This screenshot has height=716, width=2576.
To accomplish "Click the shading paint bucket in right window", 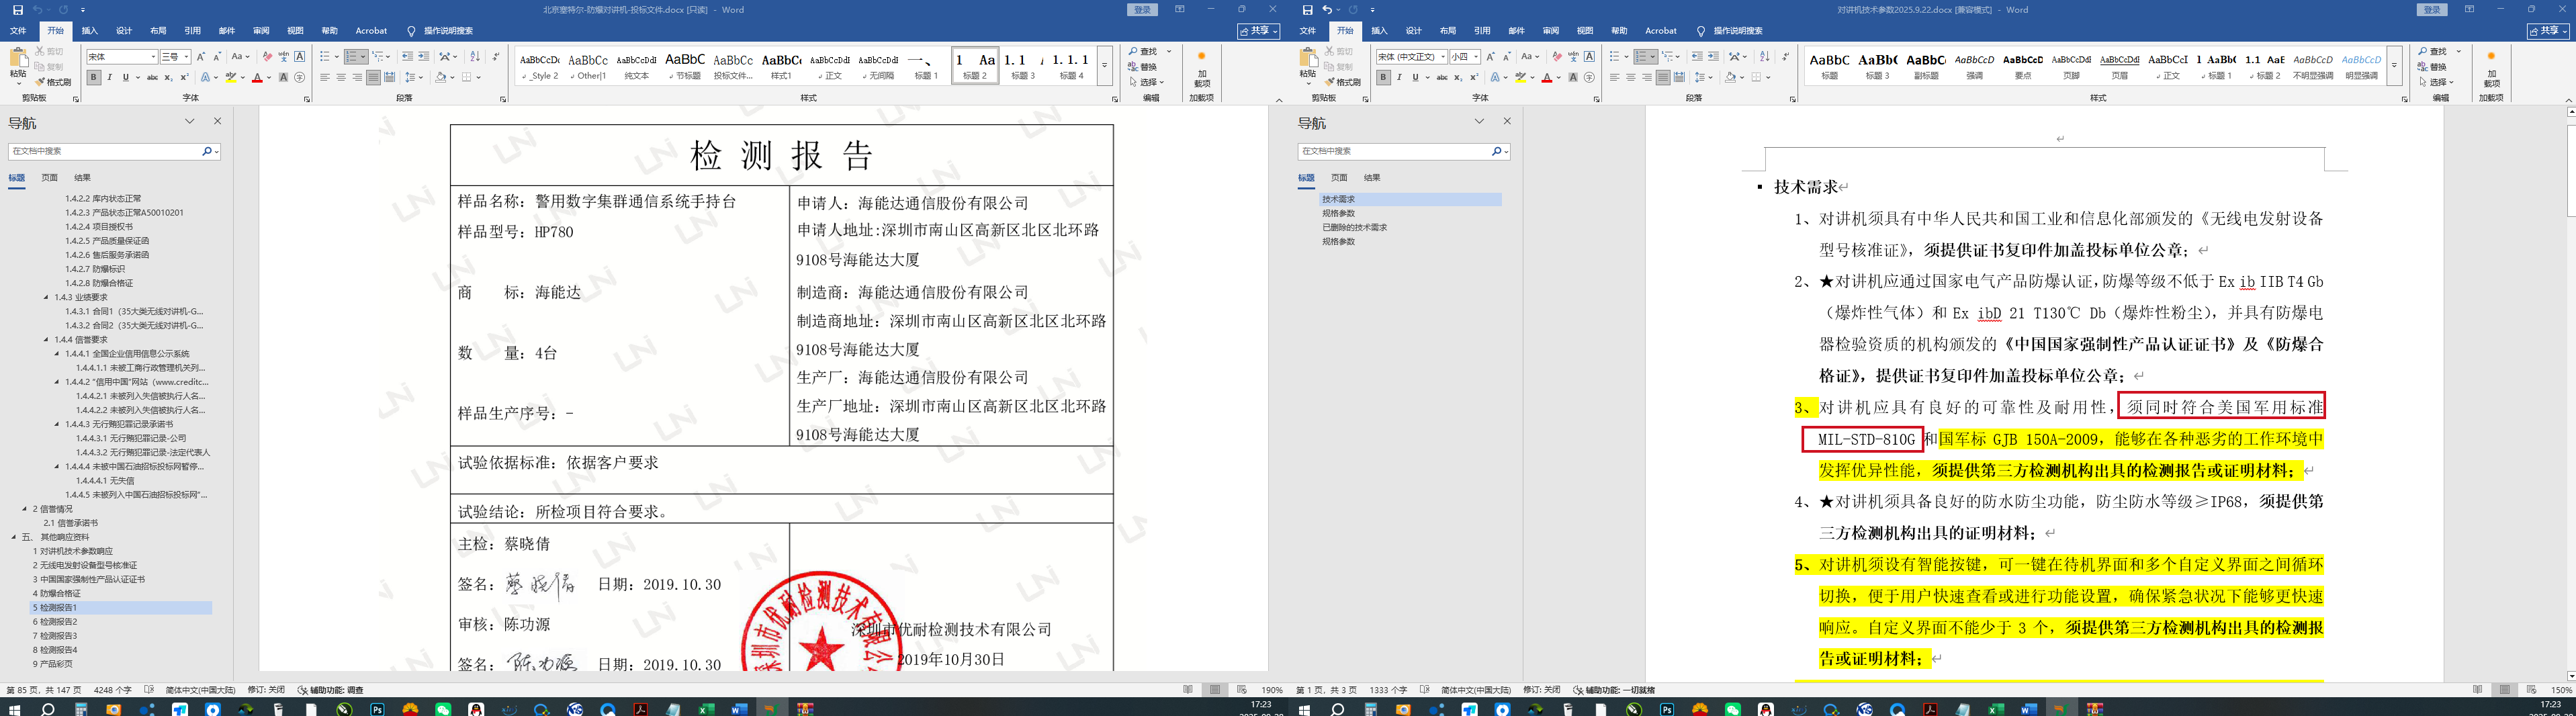I will pos(1729,77).
